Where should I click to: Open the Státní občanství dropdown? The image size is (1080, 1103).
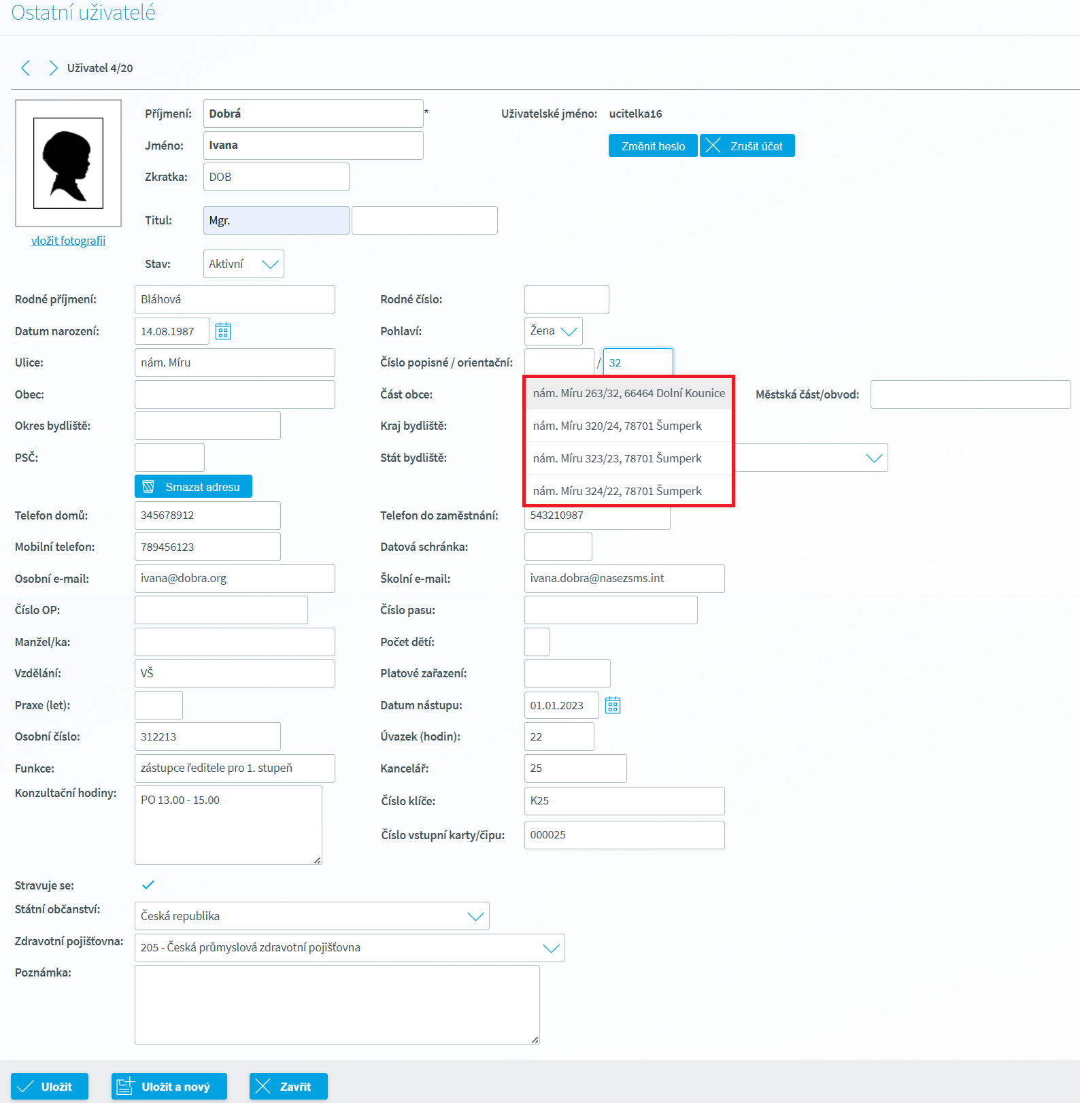click(x=312, y=916)
